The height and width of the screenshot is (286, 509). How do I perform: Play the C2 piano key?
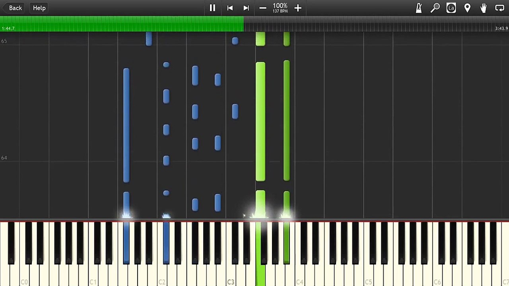pyautogui.click(x=162, y=274)
